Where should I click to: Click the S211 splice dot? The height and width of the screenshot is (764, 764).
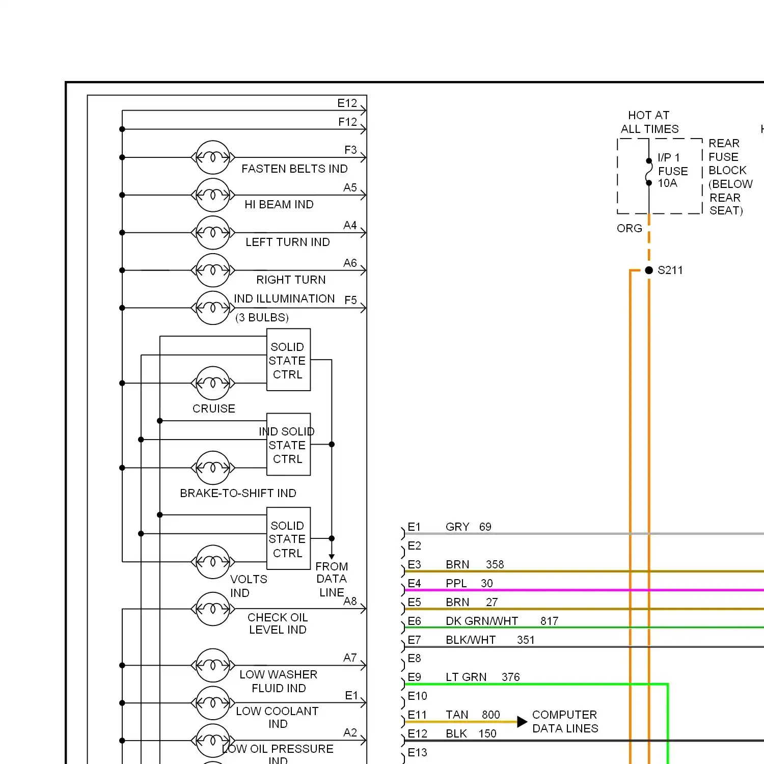click(649, 270)
